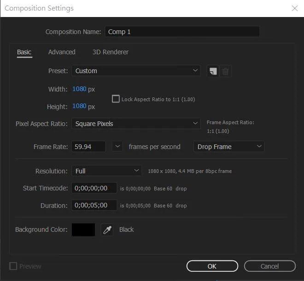Open the 3D Renderer tab
The height and width of the screenshot is (281, 304).
pos(111,52)
